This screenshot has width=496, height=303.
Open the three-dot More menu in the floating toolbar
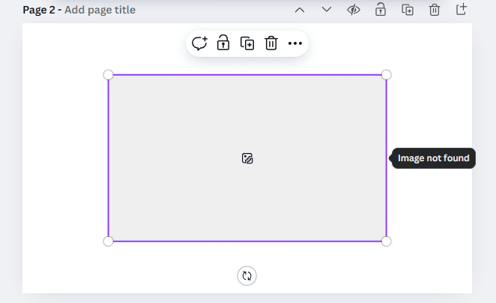(295, 43)
